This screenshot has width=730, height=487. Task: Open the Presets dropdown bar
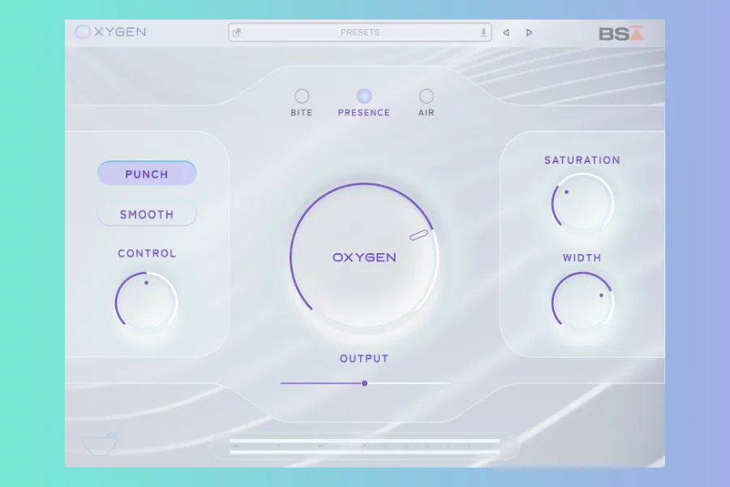360,32
